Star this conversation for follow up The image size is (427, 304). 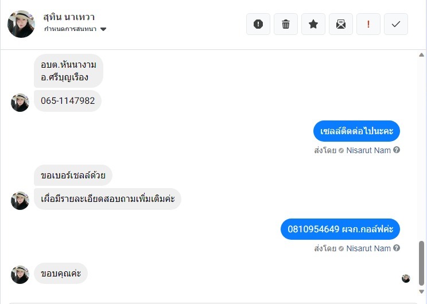tap(313, 24)
